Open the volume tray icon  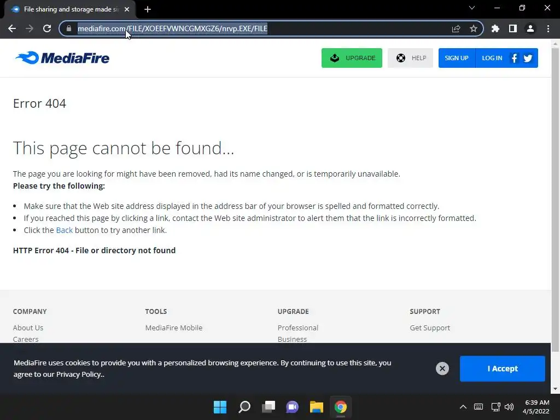pos(509,407)
